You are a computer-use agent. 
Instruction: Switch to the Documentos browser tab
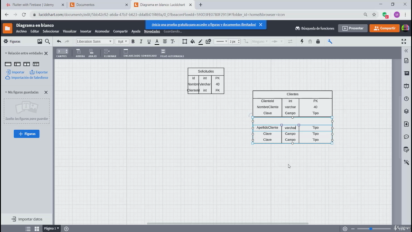tap(86, 5)
